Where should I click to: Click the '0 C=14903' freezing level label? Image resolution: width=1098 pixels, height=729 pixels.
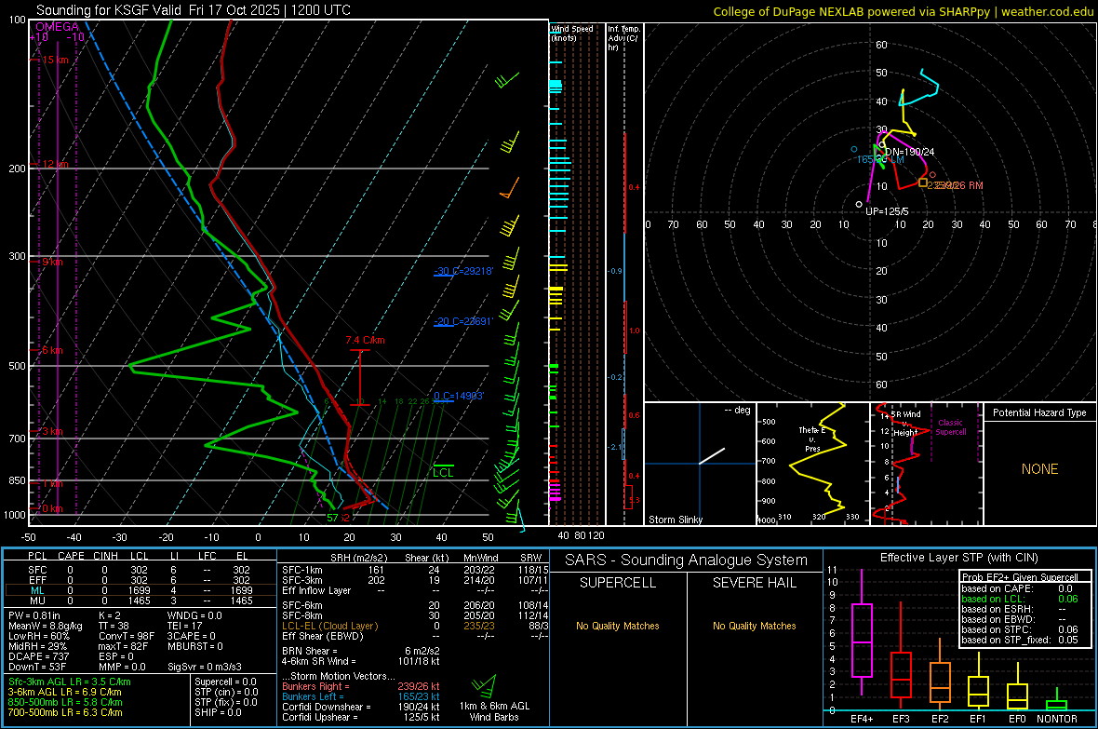[x=459, y=396]
